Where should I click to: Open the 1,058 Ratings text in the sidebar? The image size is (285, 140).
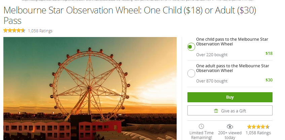[258, 133]
